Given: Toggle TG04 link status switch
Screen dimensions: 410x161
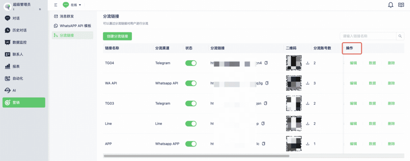Looking at the screenshot, I should tap(191, 63).
